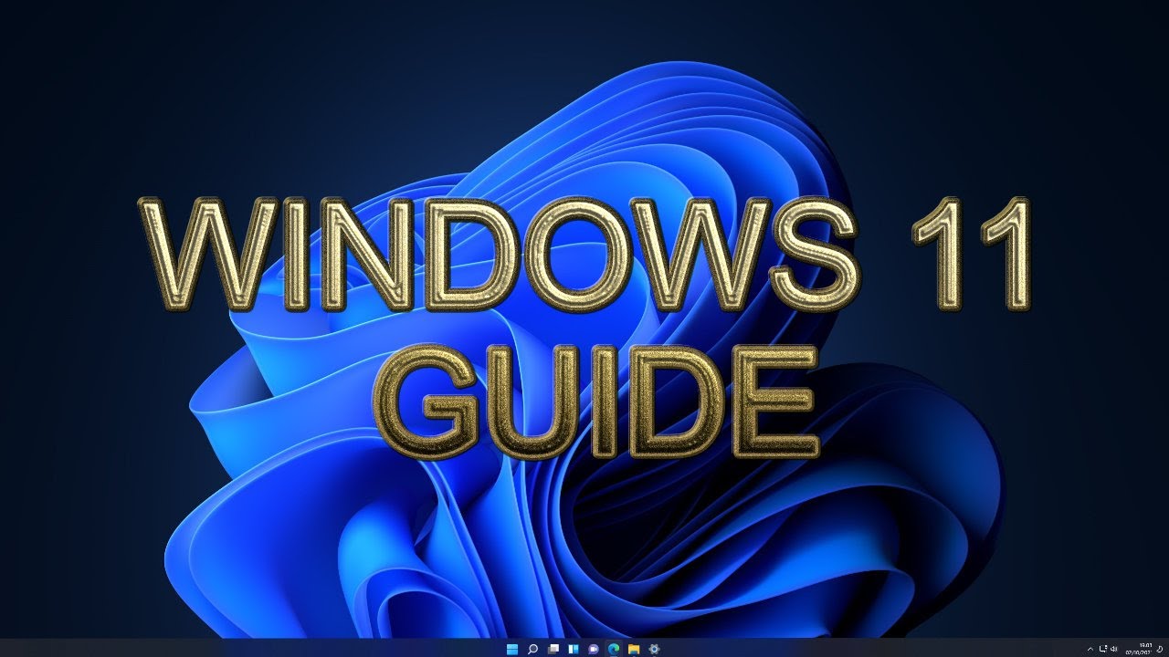
Task: Open Task View on the taskbar
Action: tap(553, 649)
